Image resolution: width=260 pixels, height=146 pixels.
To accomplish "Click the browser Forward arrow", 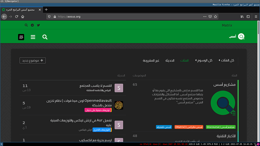I will [11, 17].
